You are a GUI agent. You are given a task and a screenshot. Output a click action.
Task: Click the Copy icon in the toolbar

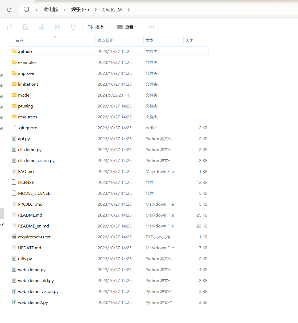(x=10, y=27)
